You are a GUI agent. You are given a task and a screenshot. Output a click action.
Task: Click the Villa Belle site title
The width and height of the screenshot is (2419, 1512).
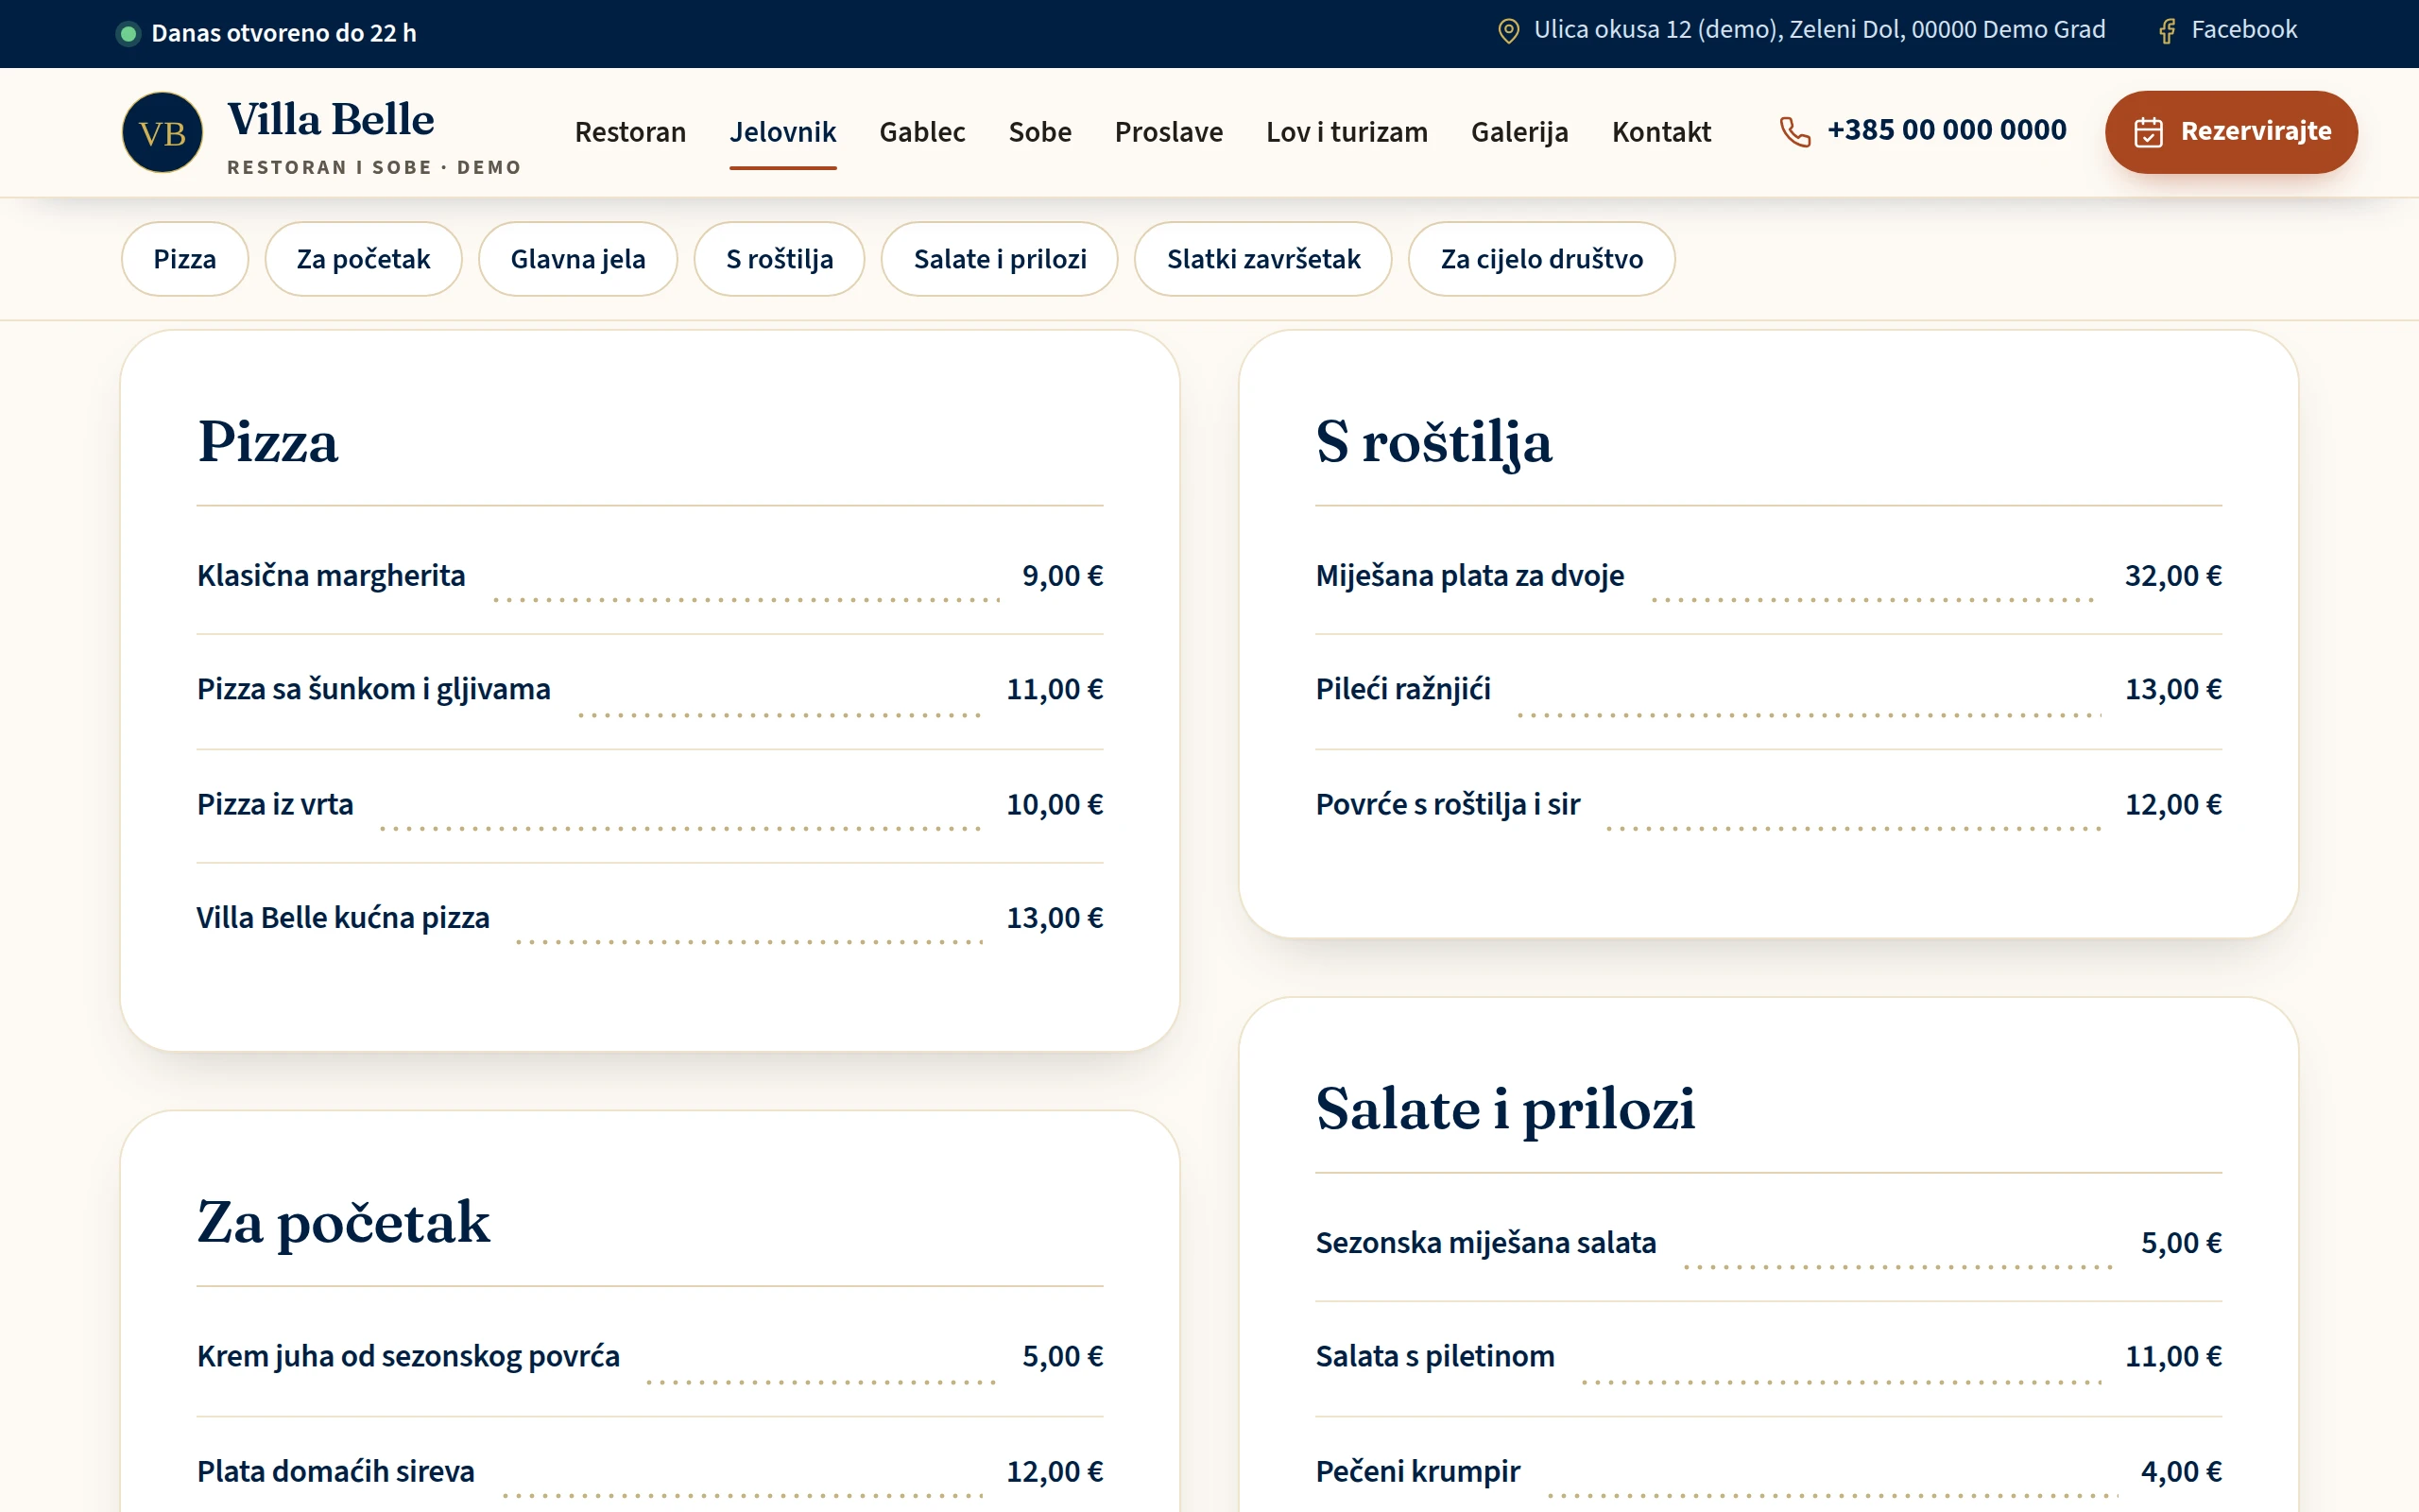[331, 119]
